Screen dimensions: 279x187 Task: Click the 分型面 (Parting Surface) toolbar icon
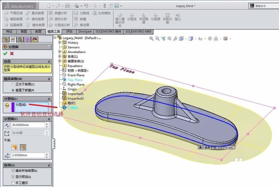coord(156,17)
